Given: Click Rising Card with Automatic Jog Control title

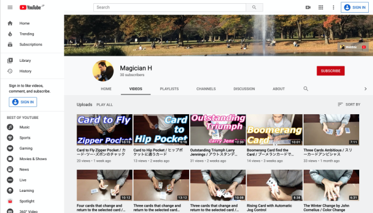Looking at the screenshot, I should 269,208.
